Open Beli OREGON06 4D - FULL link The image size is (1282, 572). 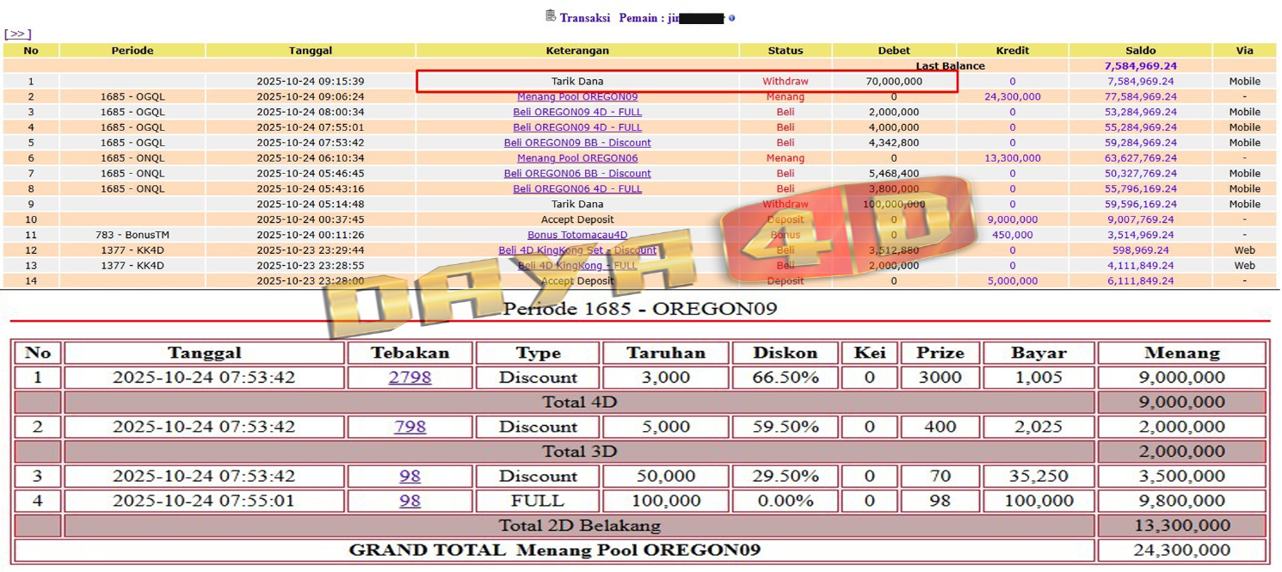(x=577, y=189)
